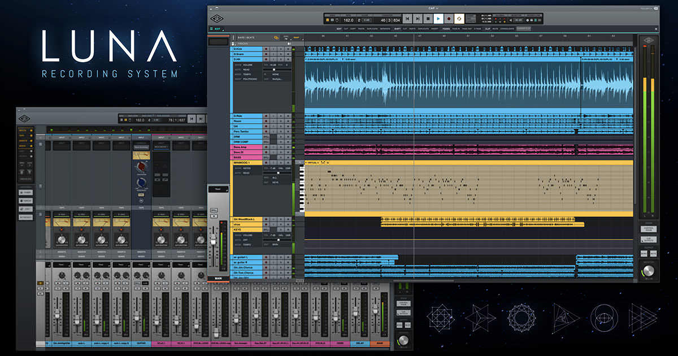The image size is (678, 356).
Task: Solo the Room track
Action: (x=281, y=121)
